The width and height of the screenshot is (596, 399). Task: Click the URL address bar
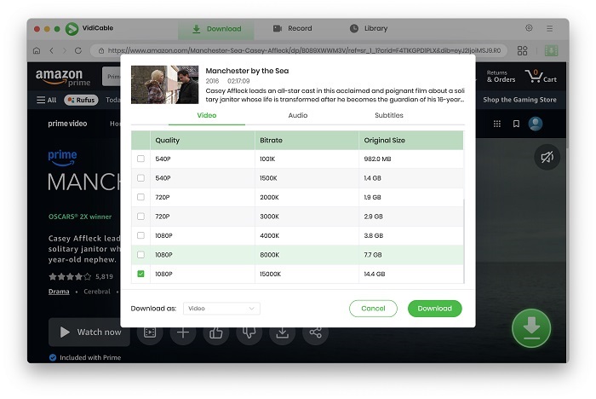click(298, 50)
